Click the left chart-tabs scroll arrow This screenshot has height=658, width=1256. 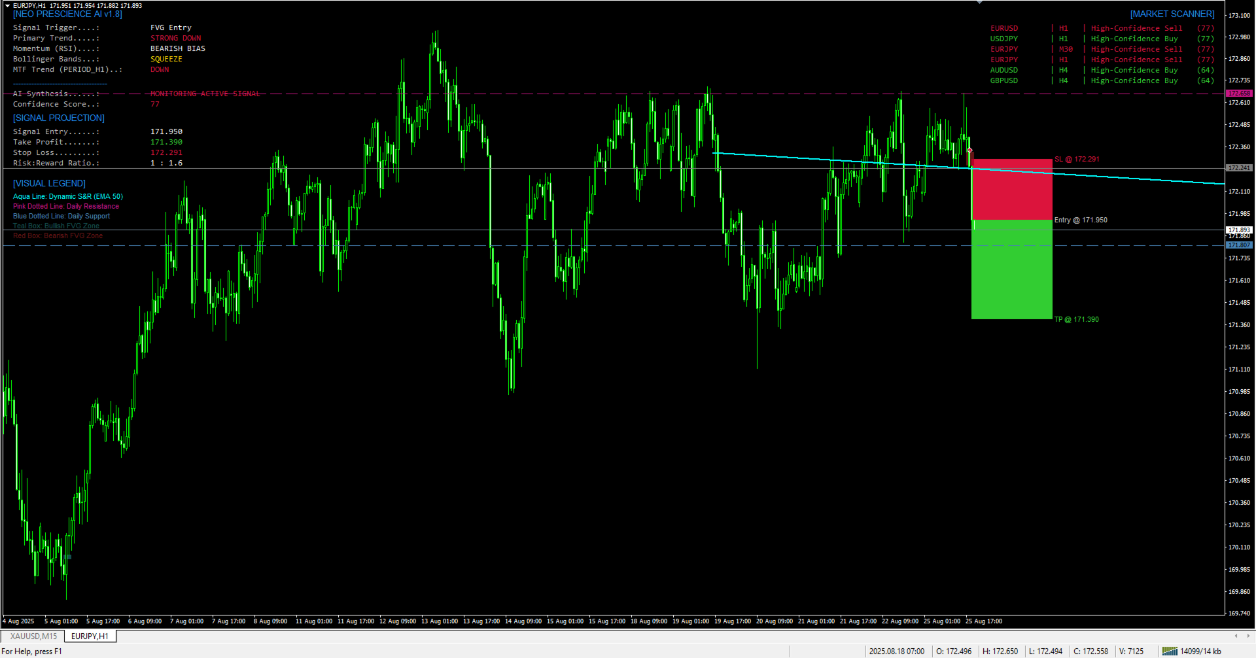point(1236,636)
